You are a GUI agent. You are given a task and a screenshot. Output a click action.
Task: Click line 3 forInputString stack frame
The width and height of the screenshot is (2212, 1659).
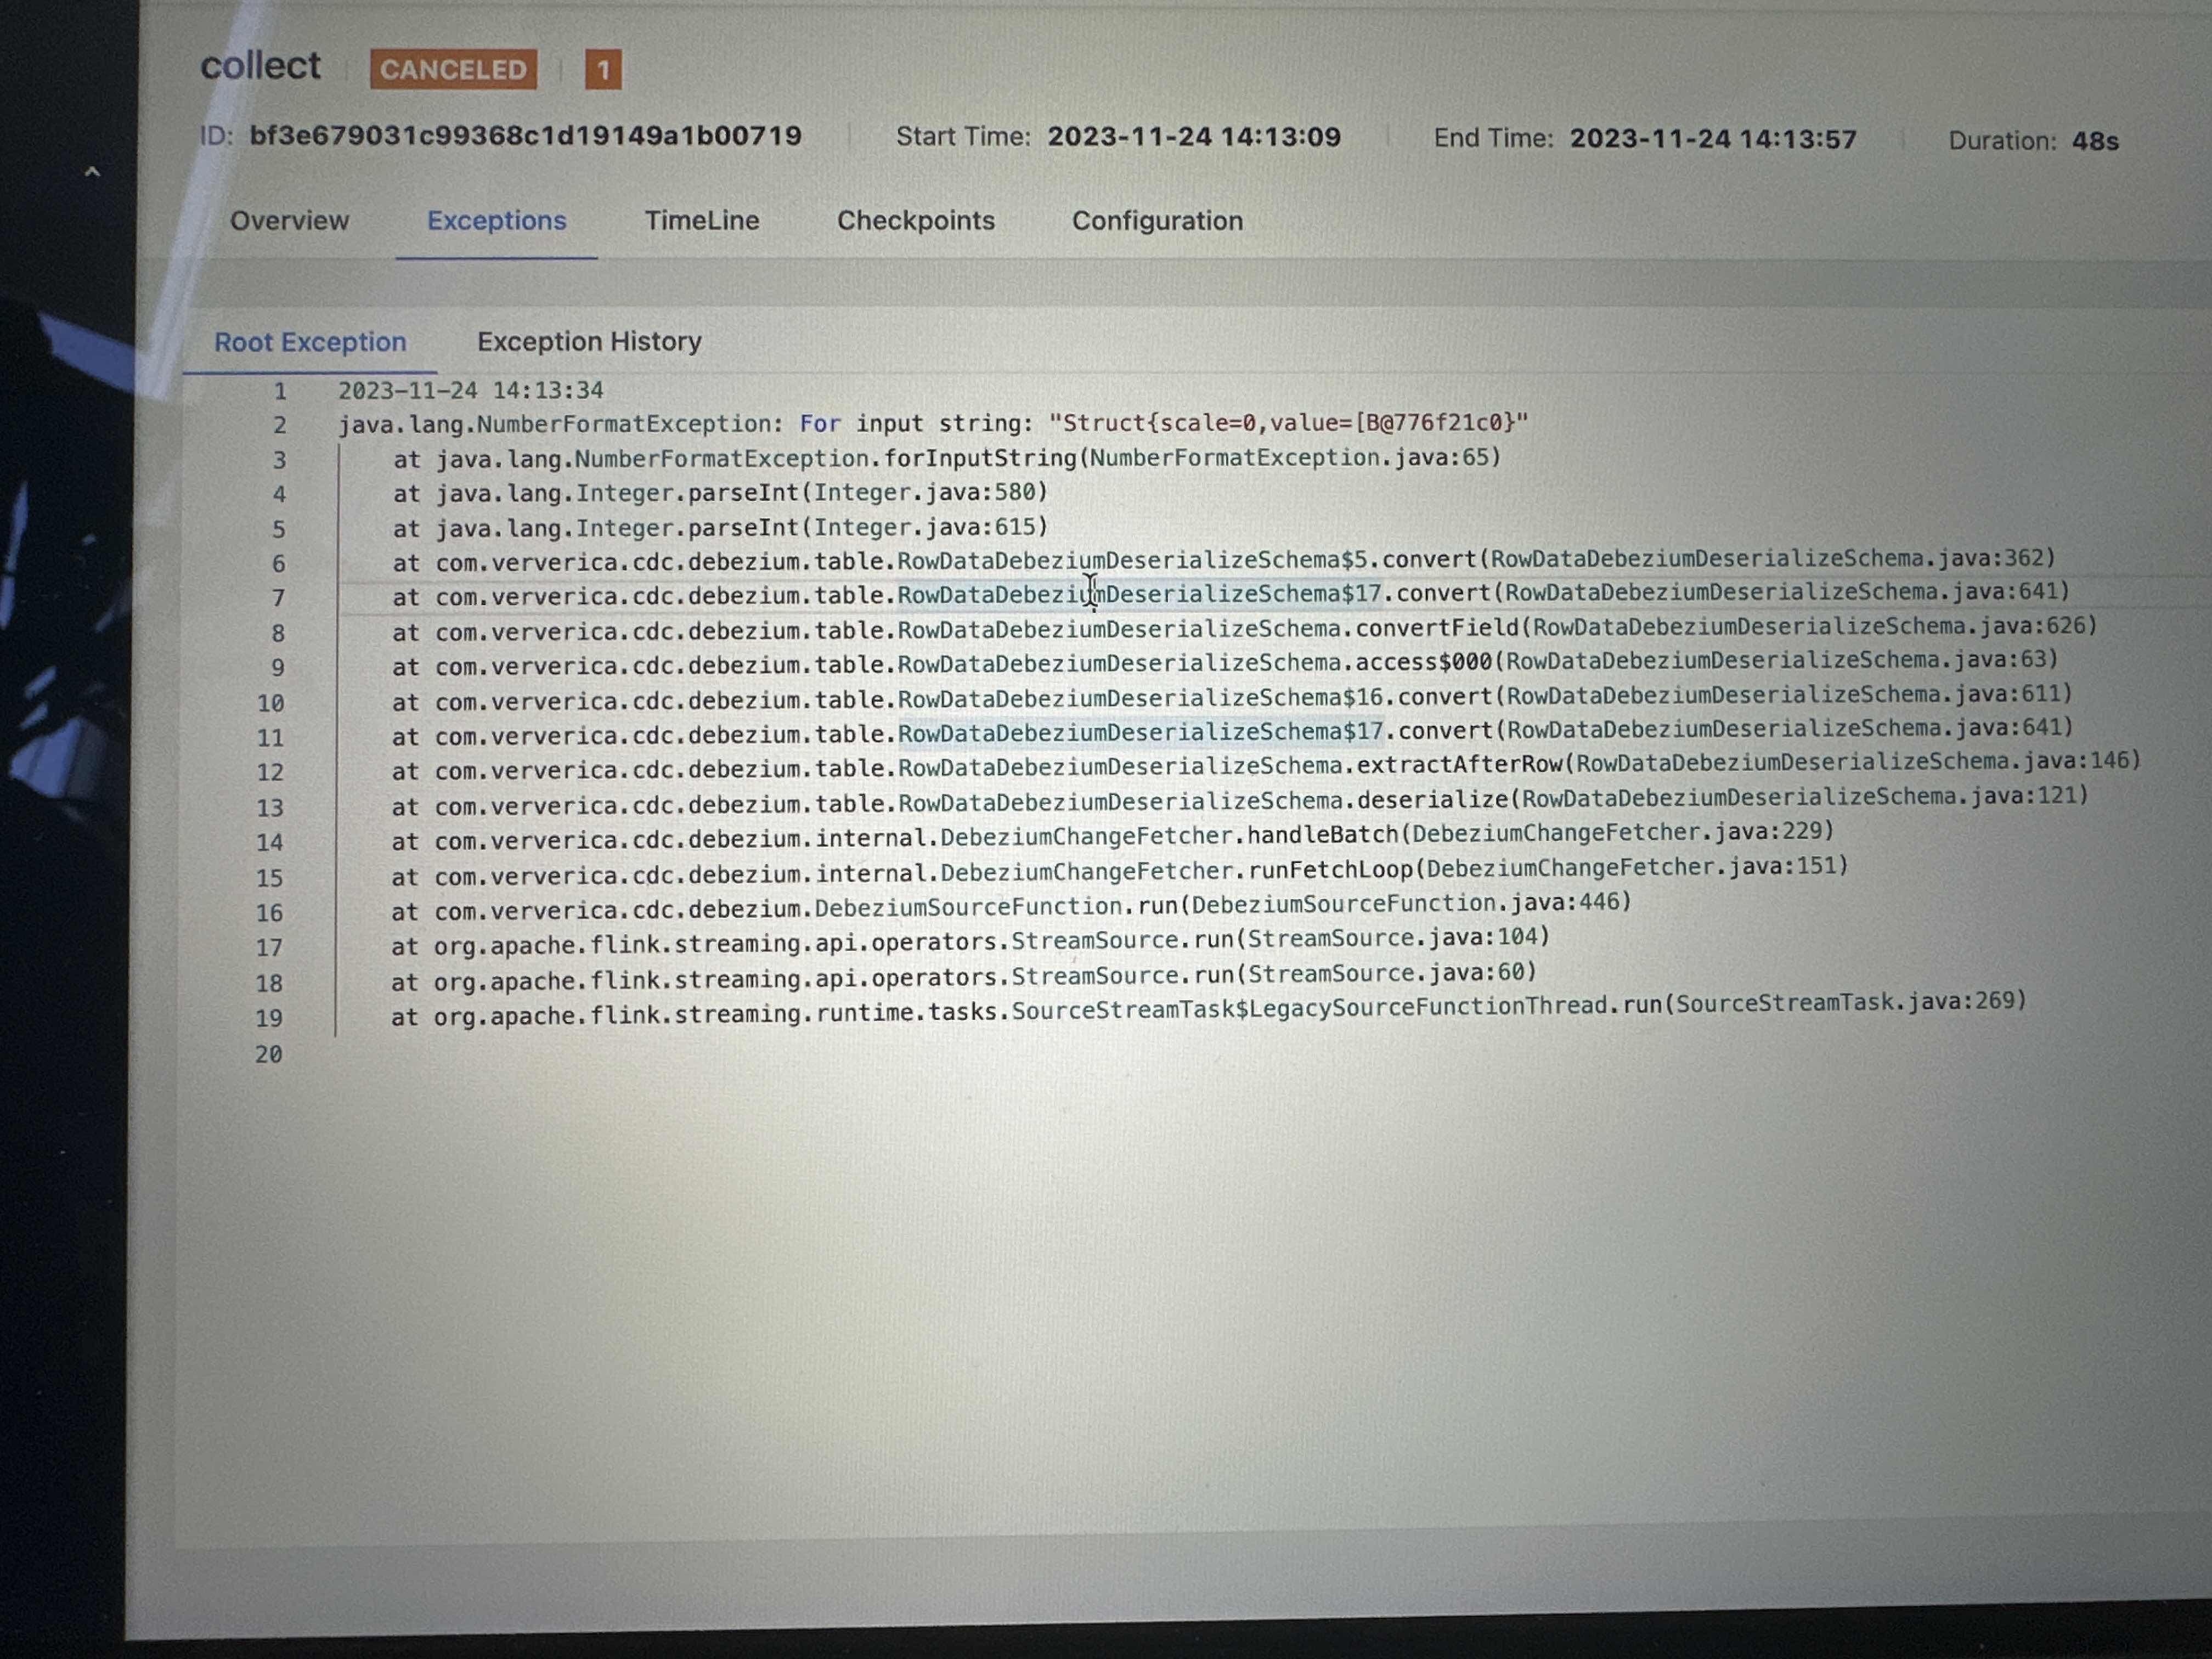point(947,459)
